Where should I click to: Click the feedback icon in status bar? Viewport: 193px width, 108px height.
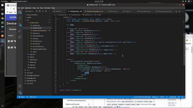coord(179,97)
